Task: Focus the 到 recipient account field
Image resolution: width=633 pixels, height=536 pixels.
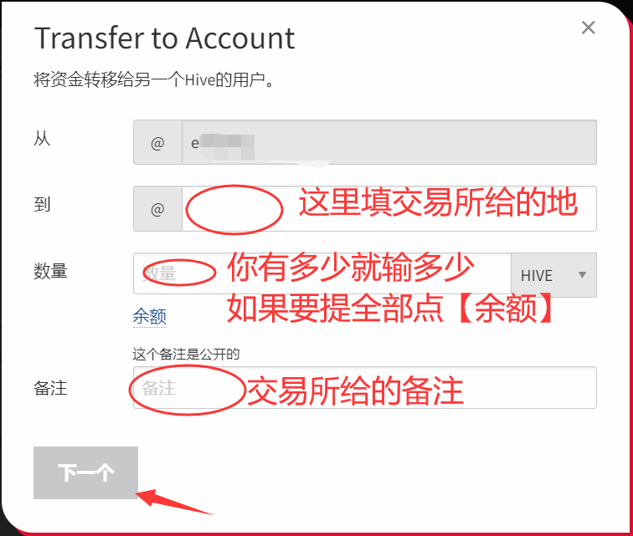Action: tap(389, 208)
